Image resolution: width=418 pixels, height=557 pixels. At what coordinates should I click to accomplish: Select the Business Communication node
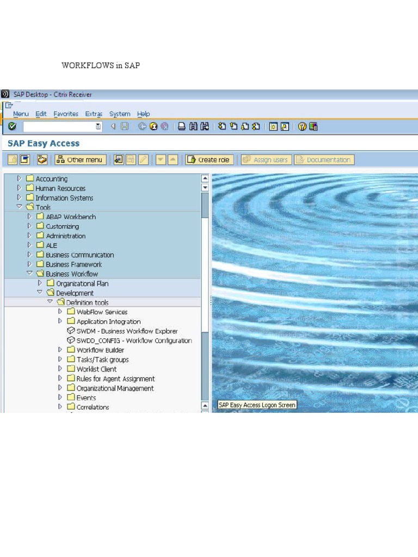(x=80, y=255)
